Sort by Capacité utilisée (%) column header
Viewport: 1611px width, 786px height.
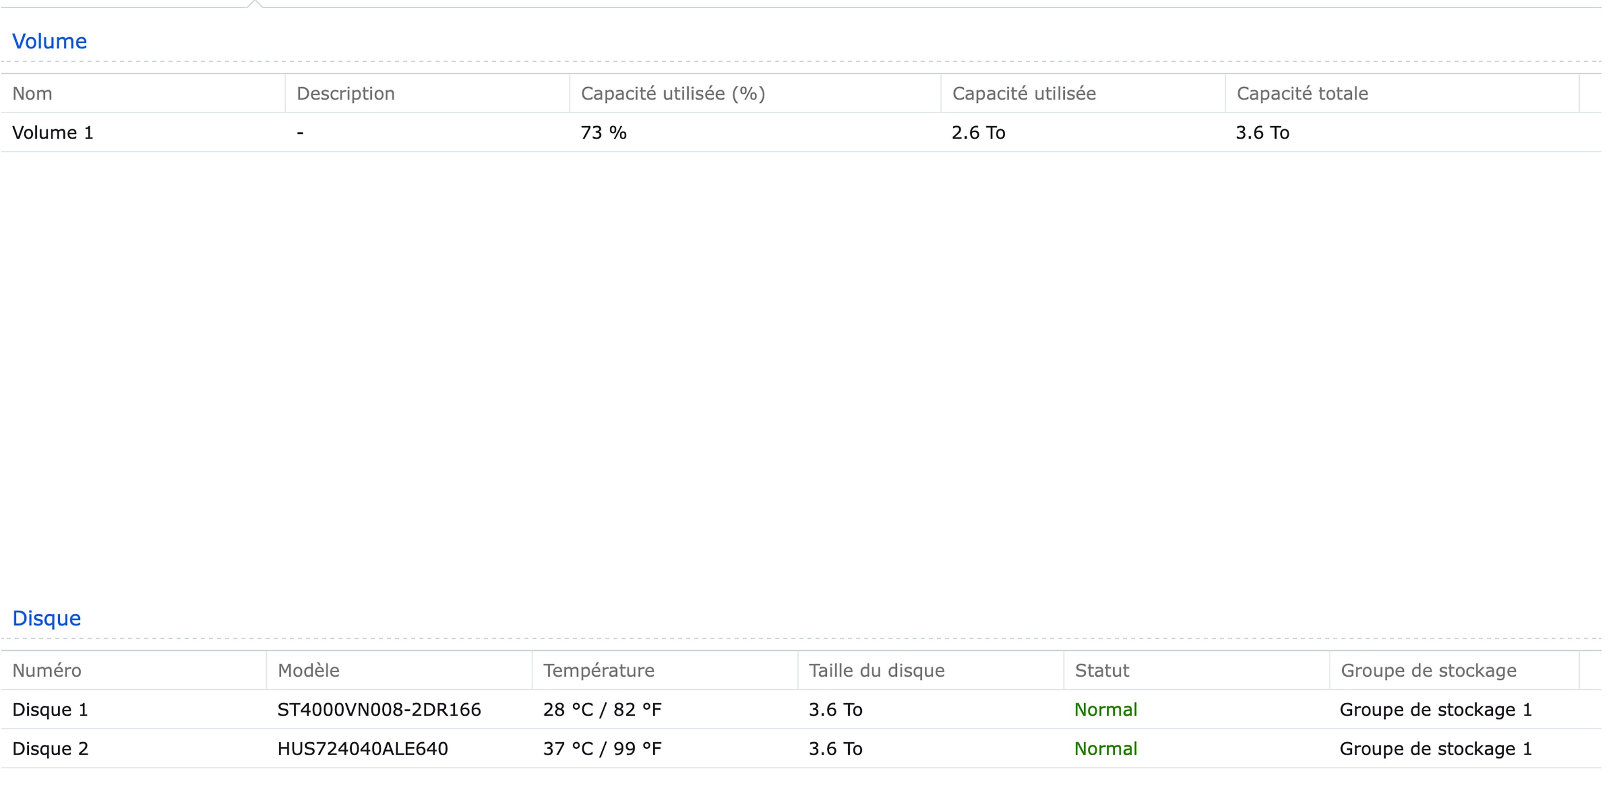[672, 93]
